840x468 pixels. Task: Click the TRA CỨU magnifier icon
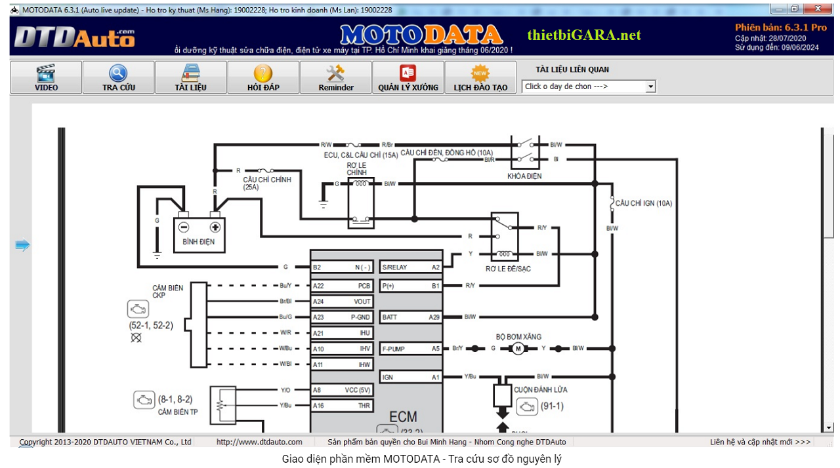[118, 73]
